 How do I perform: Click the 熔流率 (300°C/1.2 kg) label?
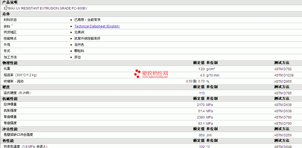pos(20,75)
